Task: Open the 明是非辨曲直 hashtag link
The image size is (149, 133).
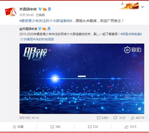Action: 131,34
